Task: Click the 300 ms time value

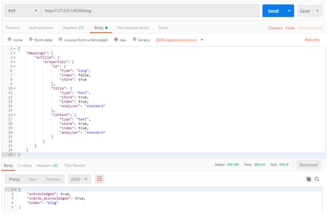Action: 259,165
